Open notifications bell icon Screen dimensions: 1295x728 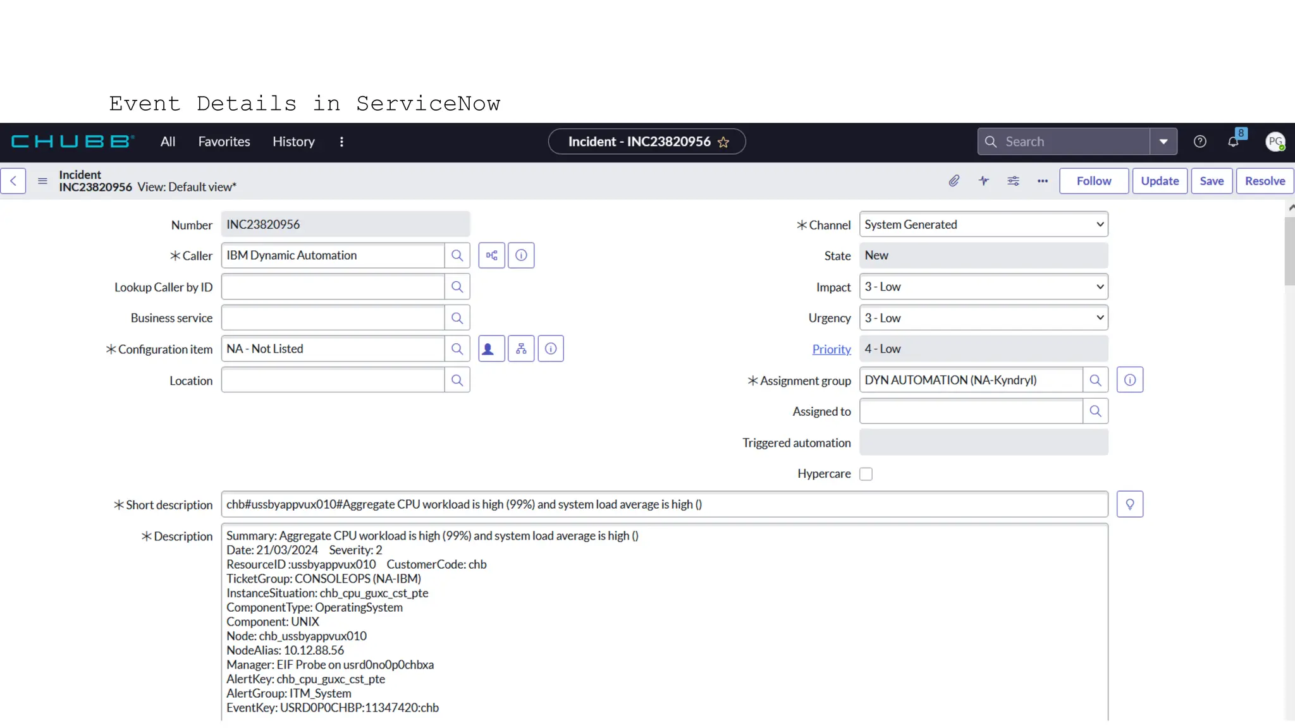pos(1233,142)
